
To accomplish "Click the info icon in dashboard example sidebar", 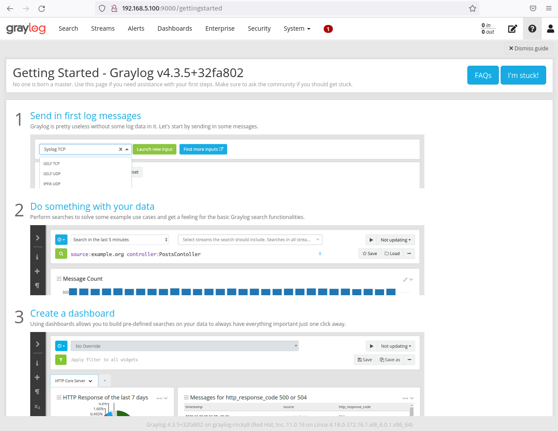I will [x=37, y=363].
